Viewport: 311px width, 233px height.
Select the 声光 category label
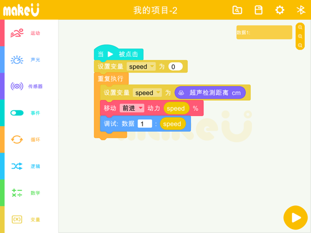[x=35, y=60]
